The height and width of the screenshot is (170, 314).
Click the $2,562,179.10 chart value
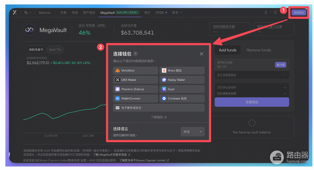pos(38,63)
